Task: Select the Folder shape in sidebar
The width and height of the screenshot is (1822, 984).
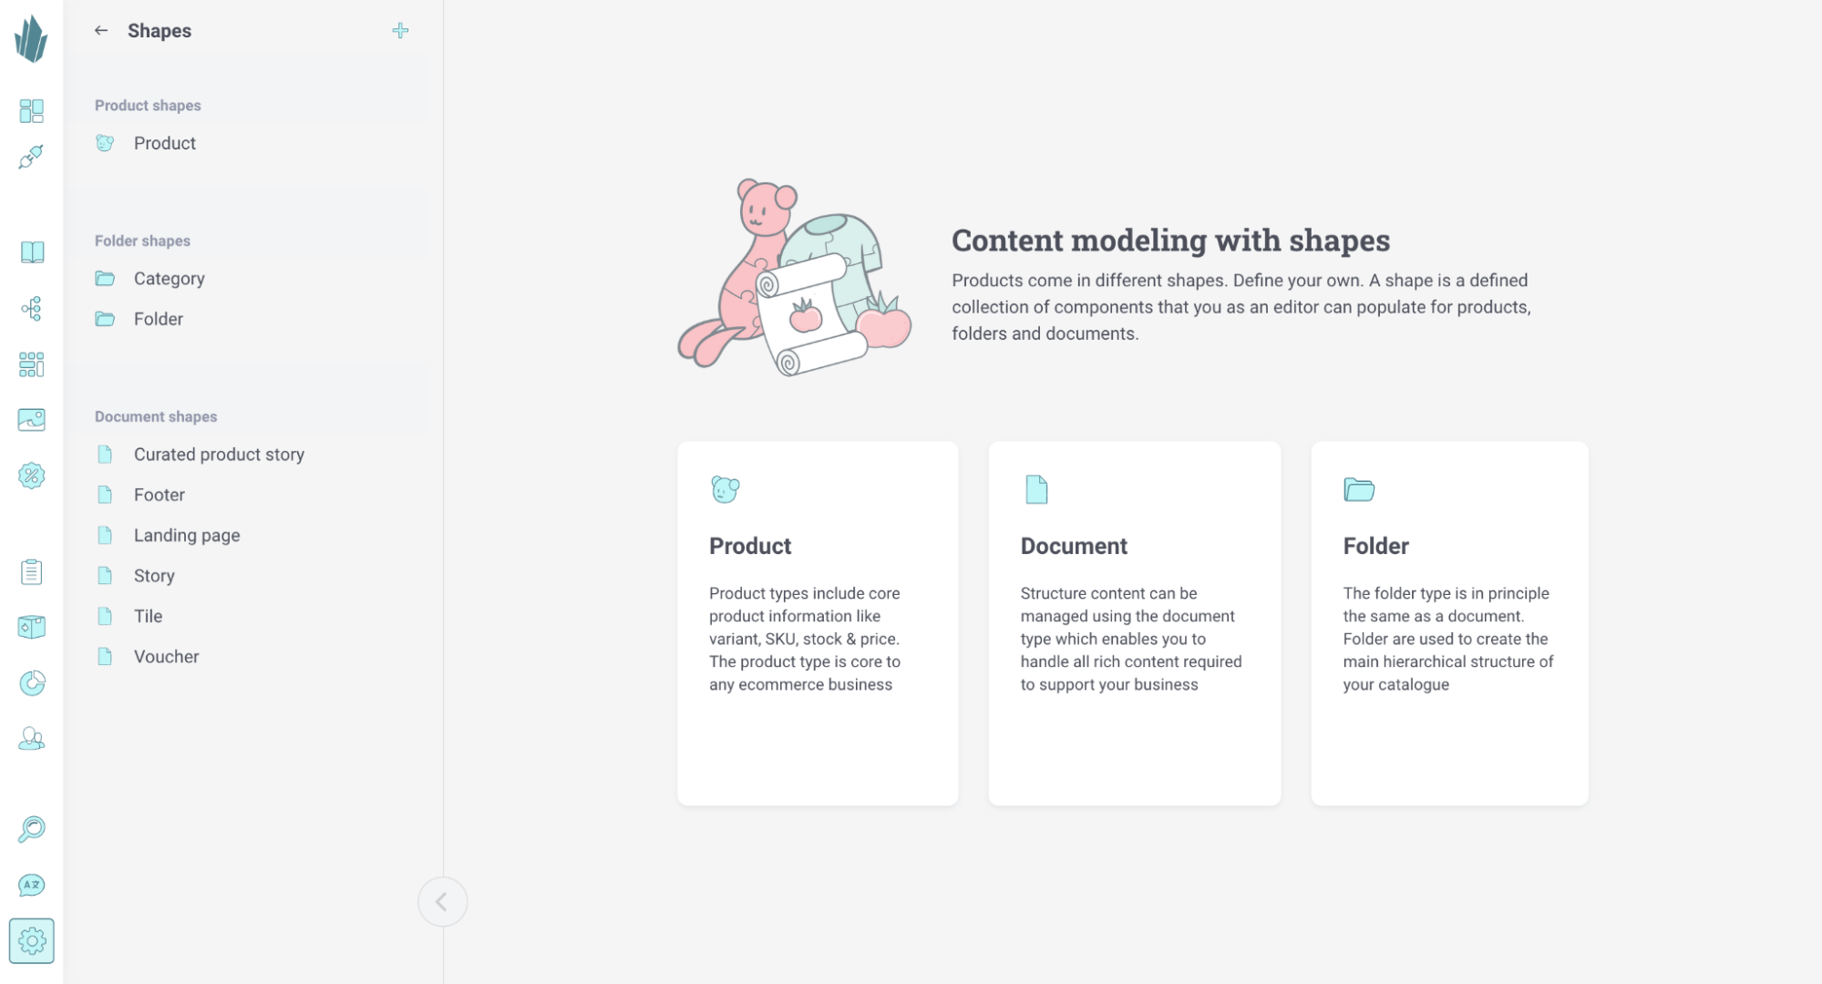Action: coord(159,319)
